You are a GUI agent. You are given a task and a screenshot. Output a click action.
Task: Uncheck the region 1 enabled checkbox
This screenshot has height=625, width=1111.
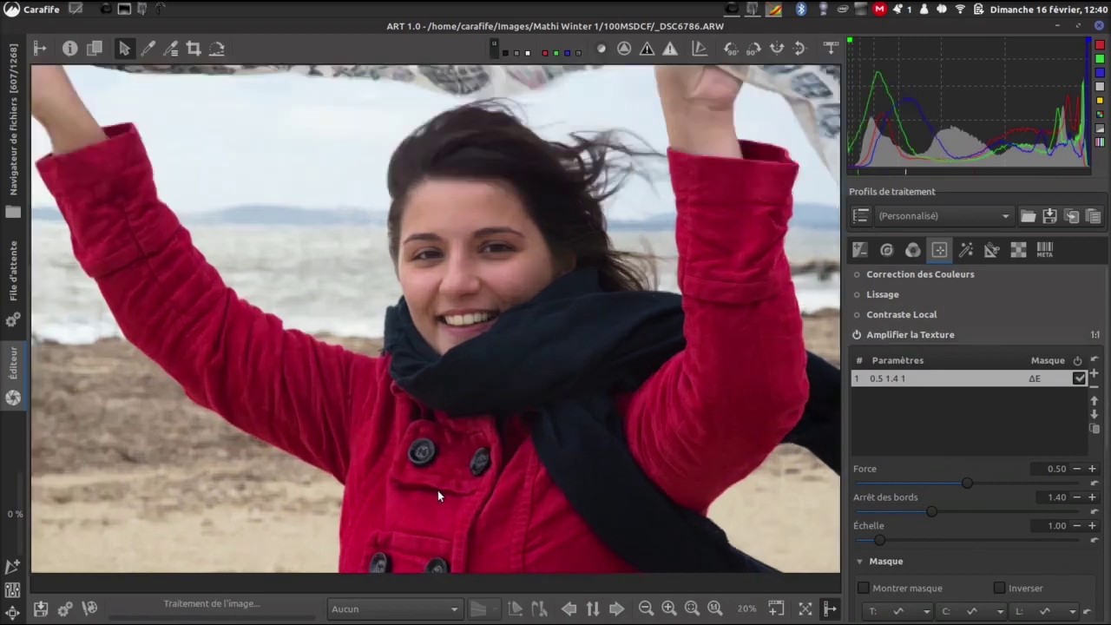(1079, 378)
